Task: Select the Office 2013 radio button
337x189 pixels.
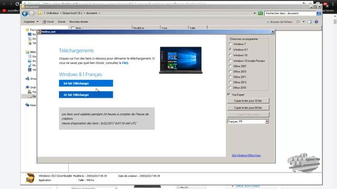Action: pos(230,82)
